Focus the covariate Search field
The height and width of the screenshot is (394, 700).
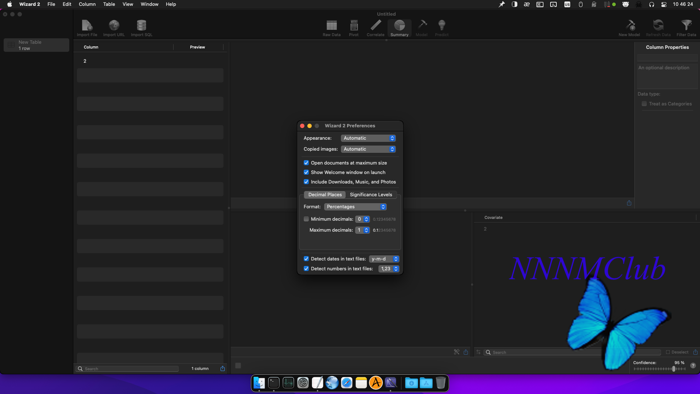pyautogui.click(x=572, y=352)
